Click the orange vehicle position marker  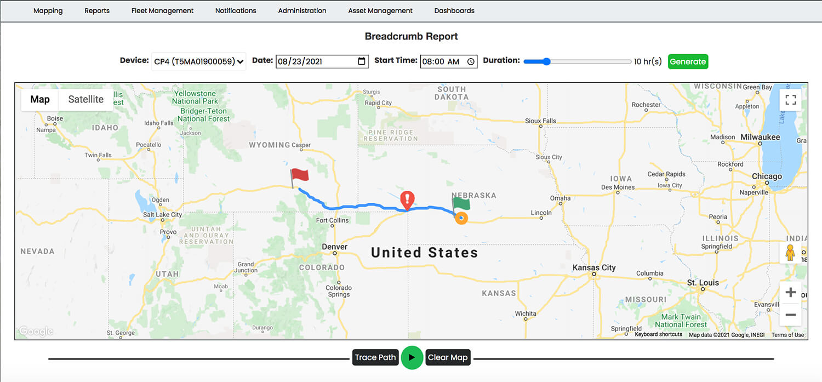point(461,218)
